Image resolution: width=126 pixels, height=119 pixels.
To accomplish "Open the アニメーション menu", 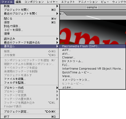I will (88, 2).
